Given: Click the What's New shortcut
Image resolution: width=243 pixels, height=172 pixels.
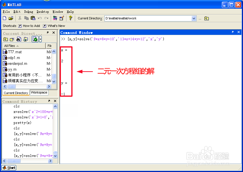Looking at the screenshot, I should (54, 26).
